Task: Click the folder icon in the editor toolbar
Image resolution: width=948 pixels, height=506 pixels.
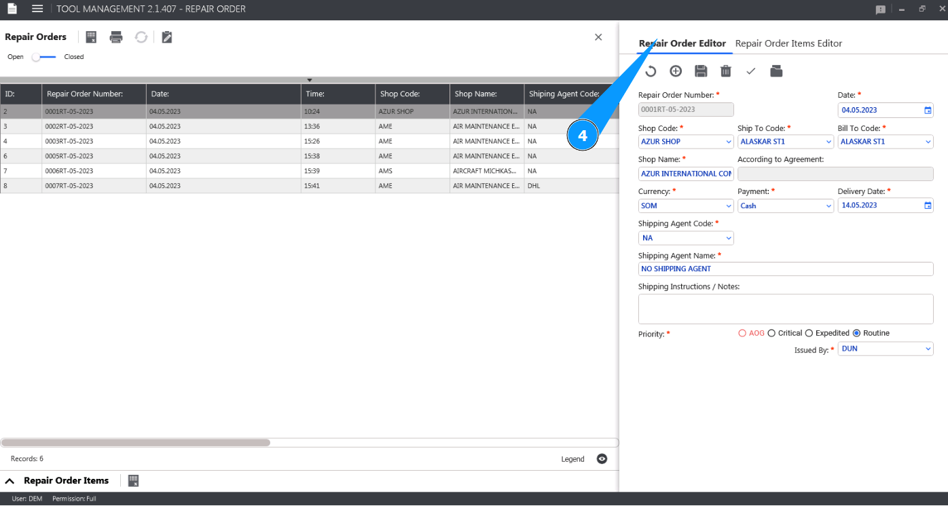Action: 776,71
